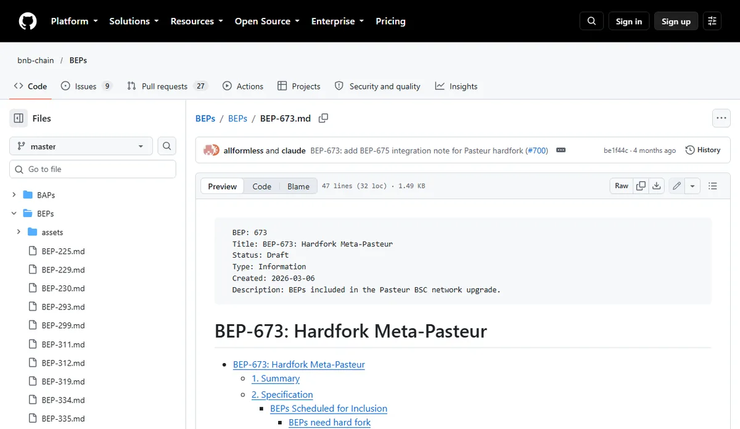Open commit be1f44c hash link
740x429 pixels.
[616, 150]
